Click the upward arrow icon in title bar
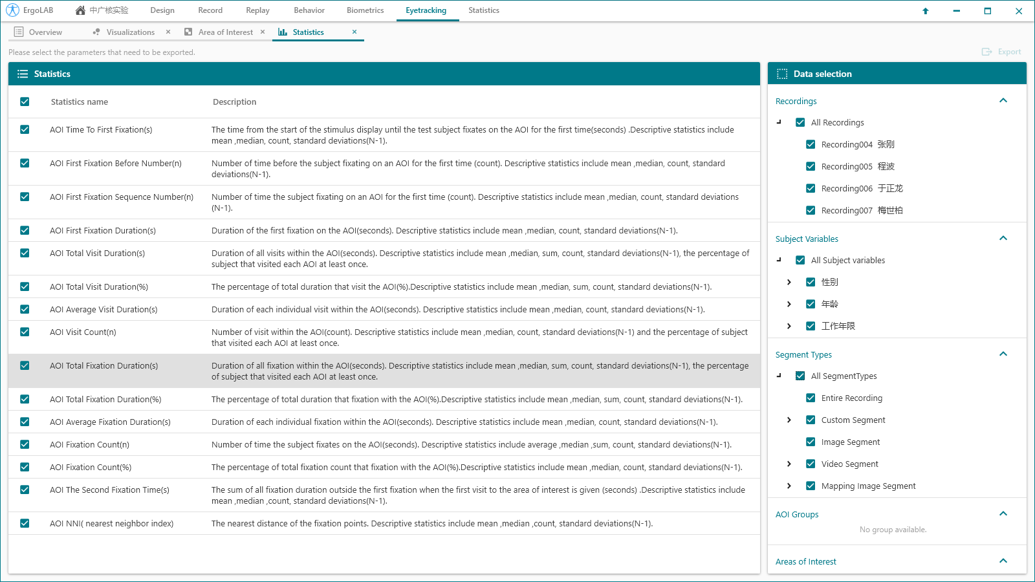This screenshot has height=582, width=1035. tap(926, 11)
